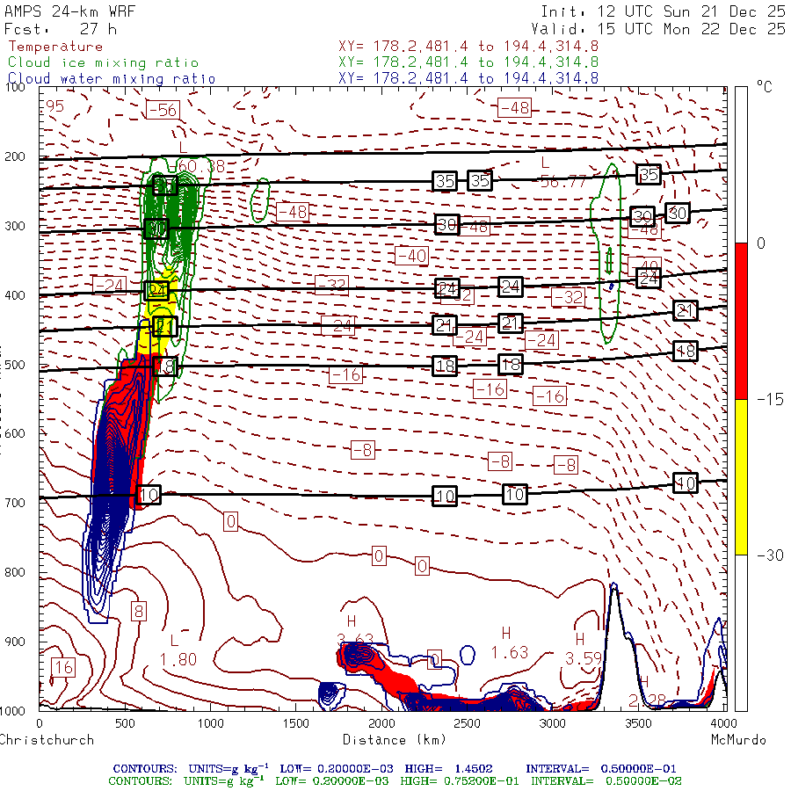Click the "Christchurch" endpoint label
This screenshot has width=791, height=791.
[x=47, y=740]
